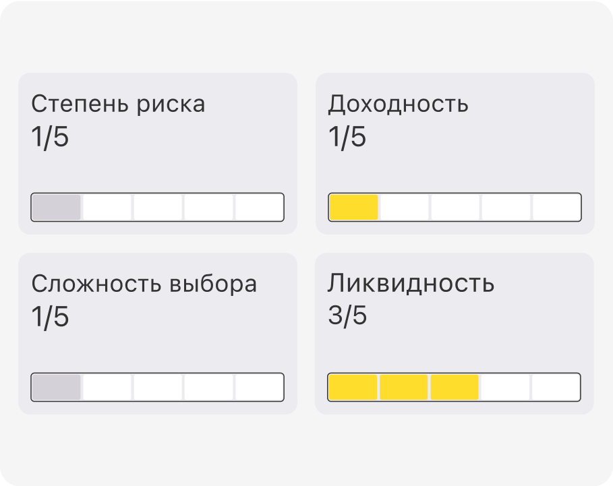Click the Степень риска card title
The height and width of the screenshot is (486, 613).
click(118, 104)
